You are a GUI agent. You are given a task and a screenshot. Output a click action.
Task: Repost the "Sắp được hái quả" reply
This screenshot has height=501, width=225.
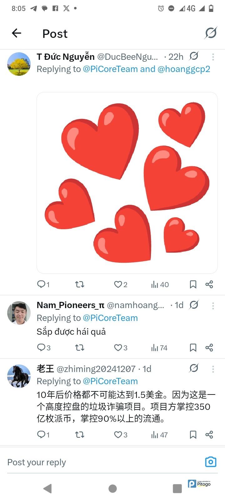80,348
